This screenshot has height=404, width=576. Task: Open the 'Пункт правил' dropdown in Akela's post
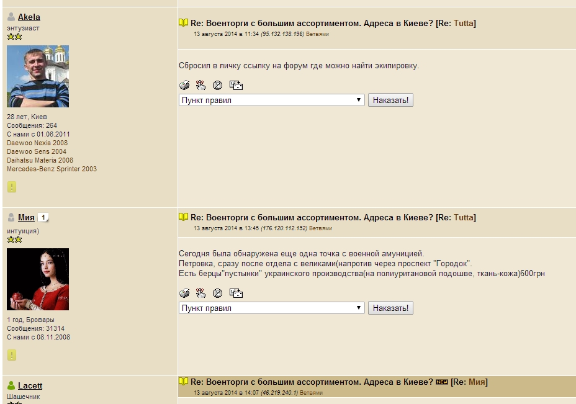[271, 100]
